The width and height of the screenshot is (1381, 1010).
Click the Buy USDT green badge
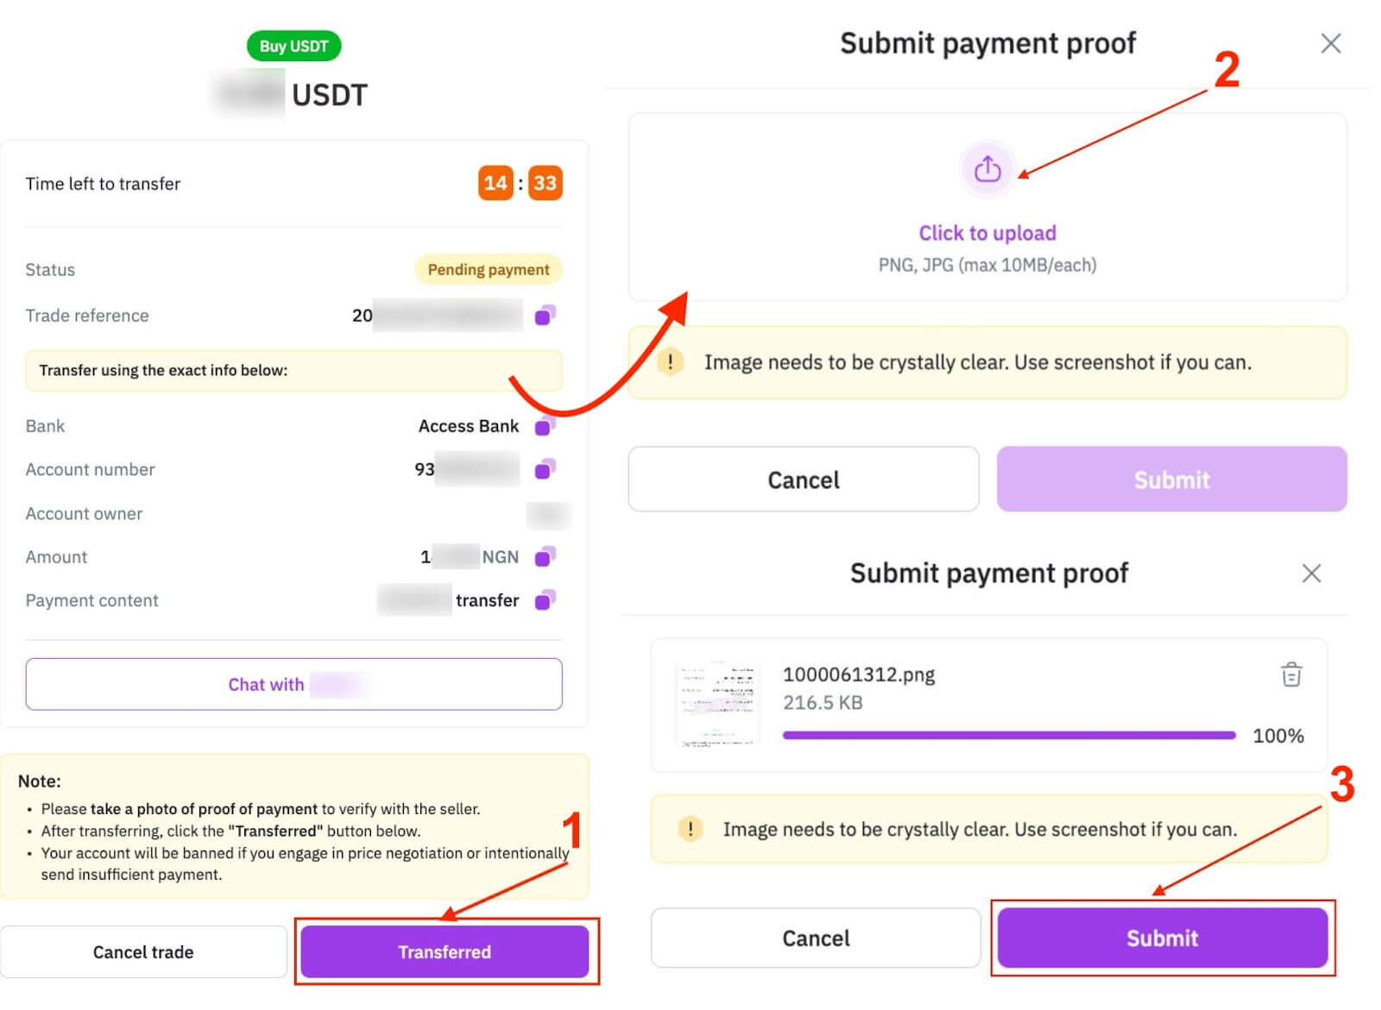point(293,46)
